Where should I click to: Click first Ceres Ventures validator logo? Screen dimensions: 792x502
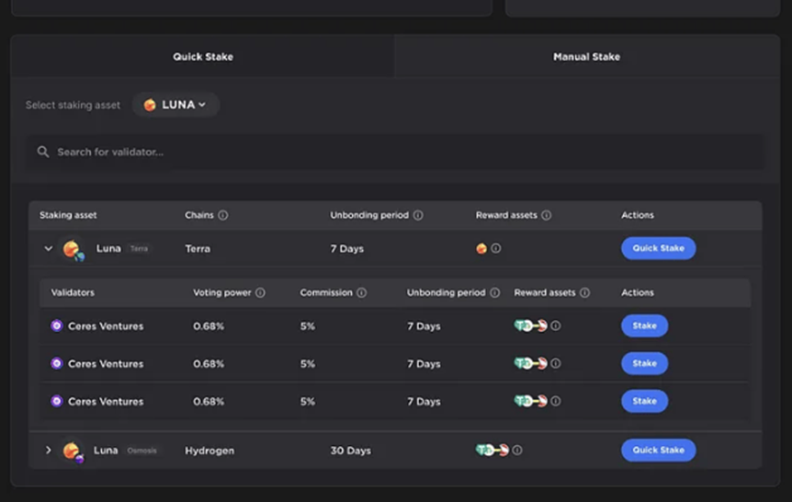coord(57,326)
